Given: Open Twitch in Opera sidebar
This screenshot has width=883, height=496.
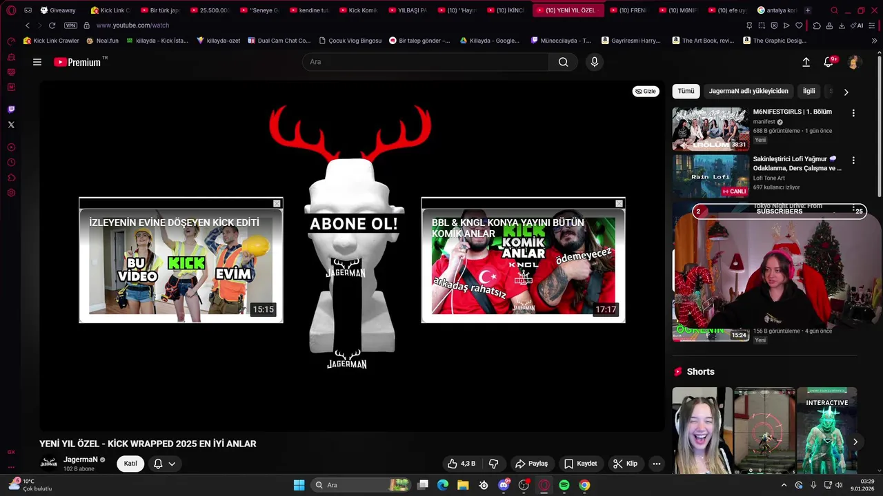Looking at the screenshot, I should click(11, 109).
